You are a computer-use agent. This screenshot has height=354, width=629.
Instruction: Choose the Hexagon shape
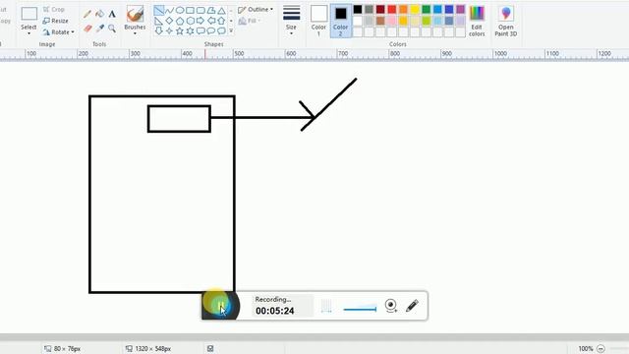point(190,21)
